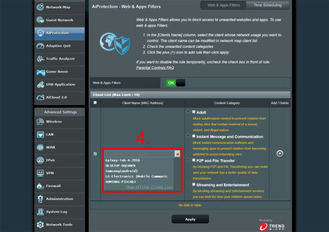Uncheck the client row enable checkbox
Viewport: 329px width, 232px height.
click(x=95, y=154)
